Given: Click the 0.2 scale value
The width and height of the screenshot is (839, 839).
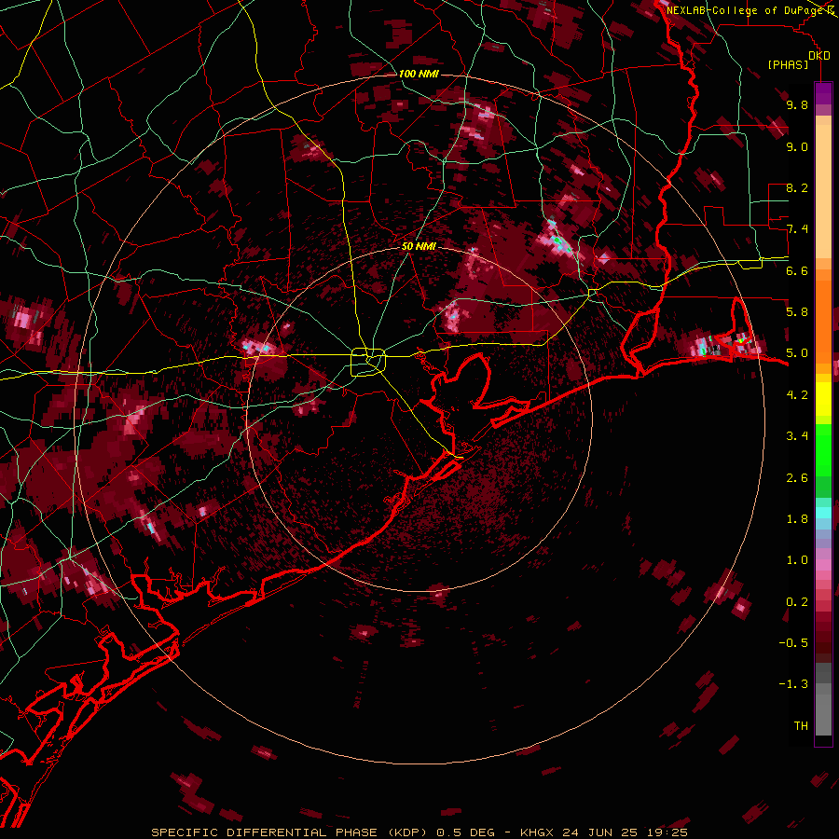Looking at the screenshot, I should pyautogui.click(x=797, y=602).
